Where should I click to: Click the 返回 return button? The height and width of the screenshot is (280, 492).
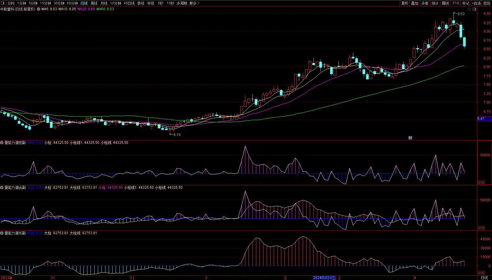pos(487,3)
